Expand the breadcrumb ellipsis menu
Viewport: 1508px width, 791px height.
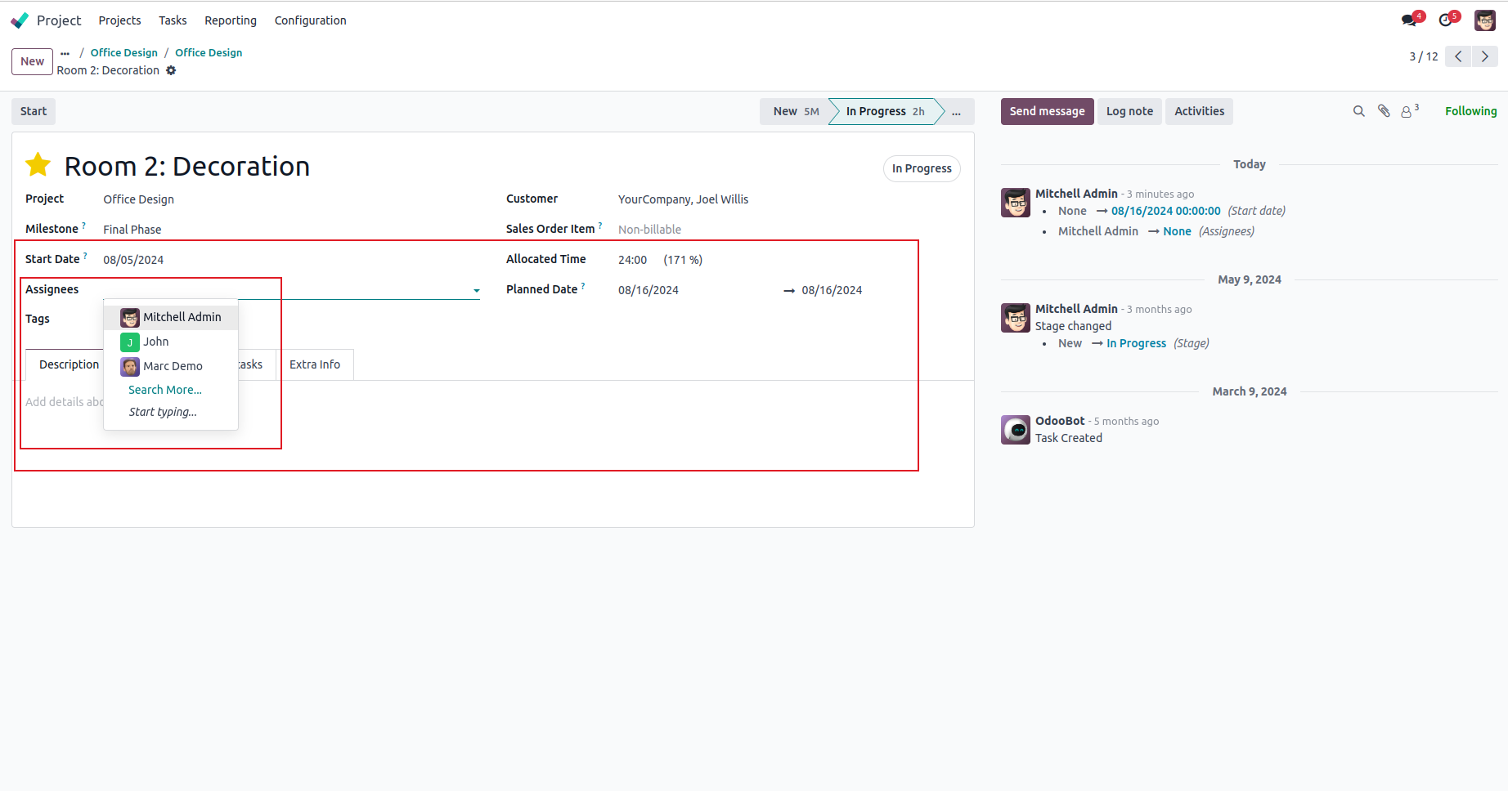pos(65,53)
